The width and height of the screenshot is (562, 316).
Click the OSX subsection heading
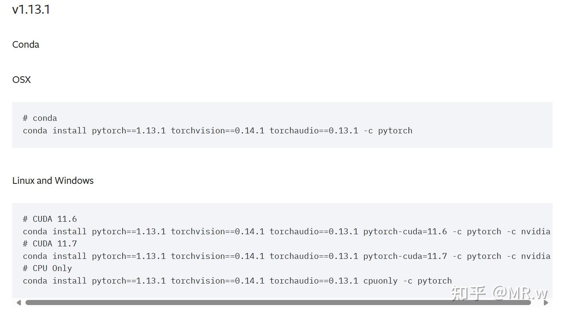pos(22,80)
